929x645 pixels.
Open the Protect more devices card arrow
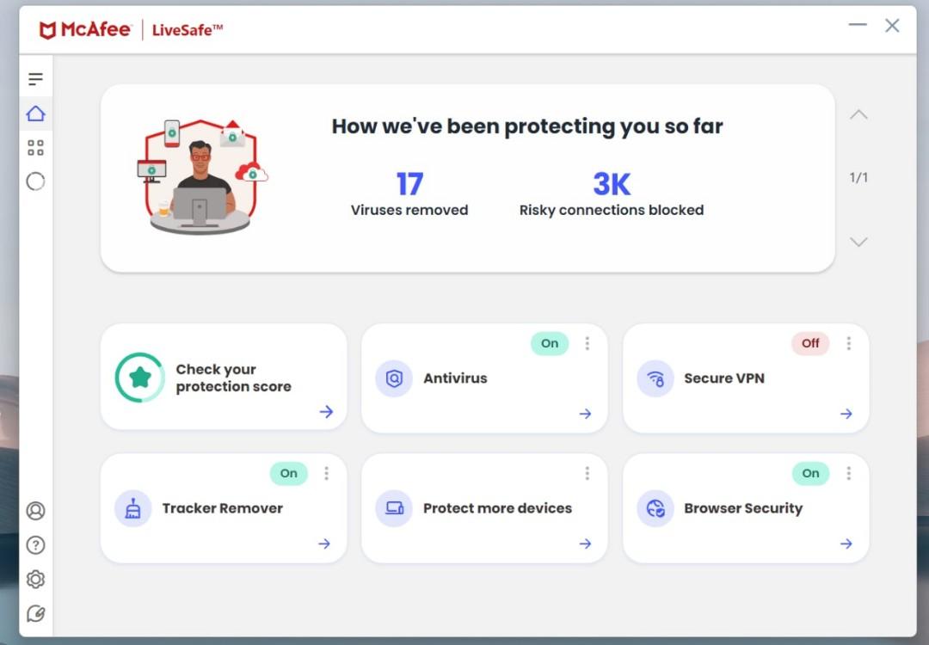[586, 544]
